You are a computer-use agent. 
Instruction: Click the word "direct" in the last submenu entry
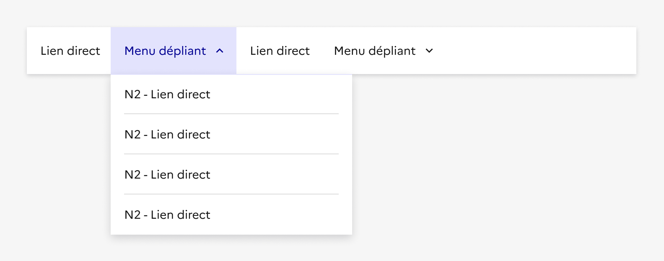coord(193,215)
